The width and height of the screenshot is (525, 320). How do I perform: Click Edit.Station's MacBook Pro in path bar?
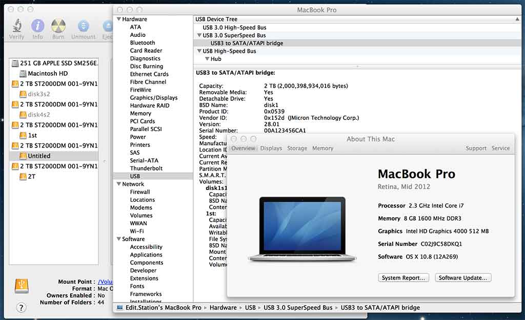(x=164, y=308)
